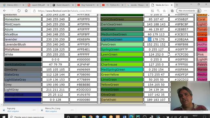Image resolution: width=210 pixels, height=118 pixels.
Task: Go back to the previous page
Action: click(x=5, y=11)
